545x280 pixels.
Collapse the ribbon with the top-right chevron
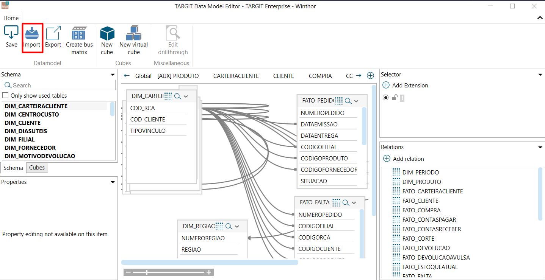tap(540, 18)
